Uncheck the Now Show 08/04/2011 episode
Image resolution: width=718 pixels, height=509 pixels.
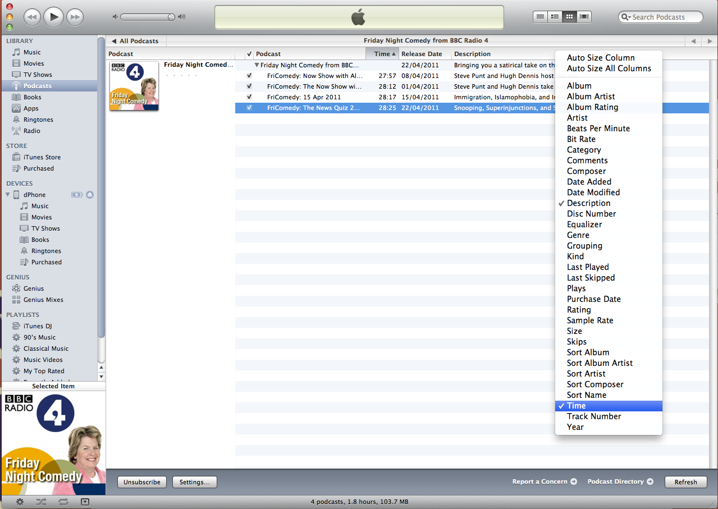[x=249, y=76]
